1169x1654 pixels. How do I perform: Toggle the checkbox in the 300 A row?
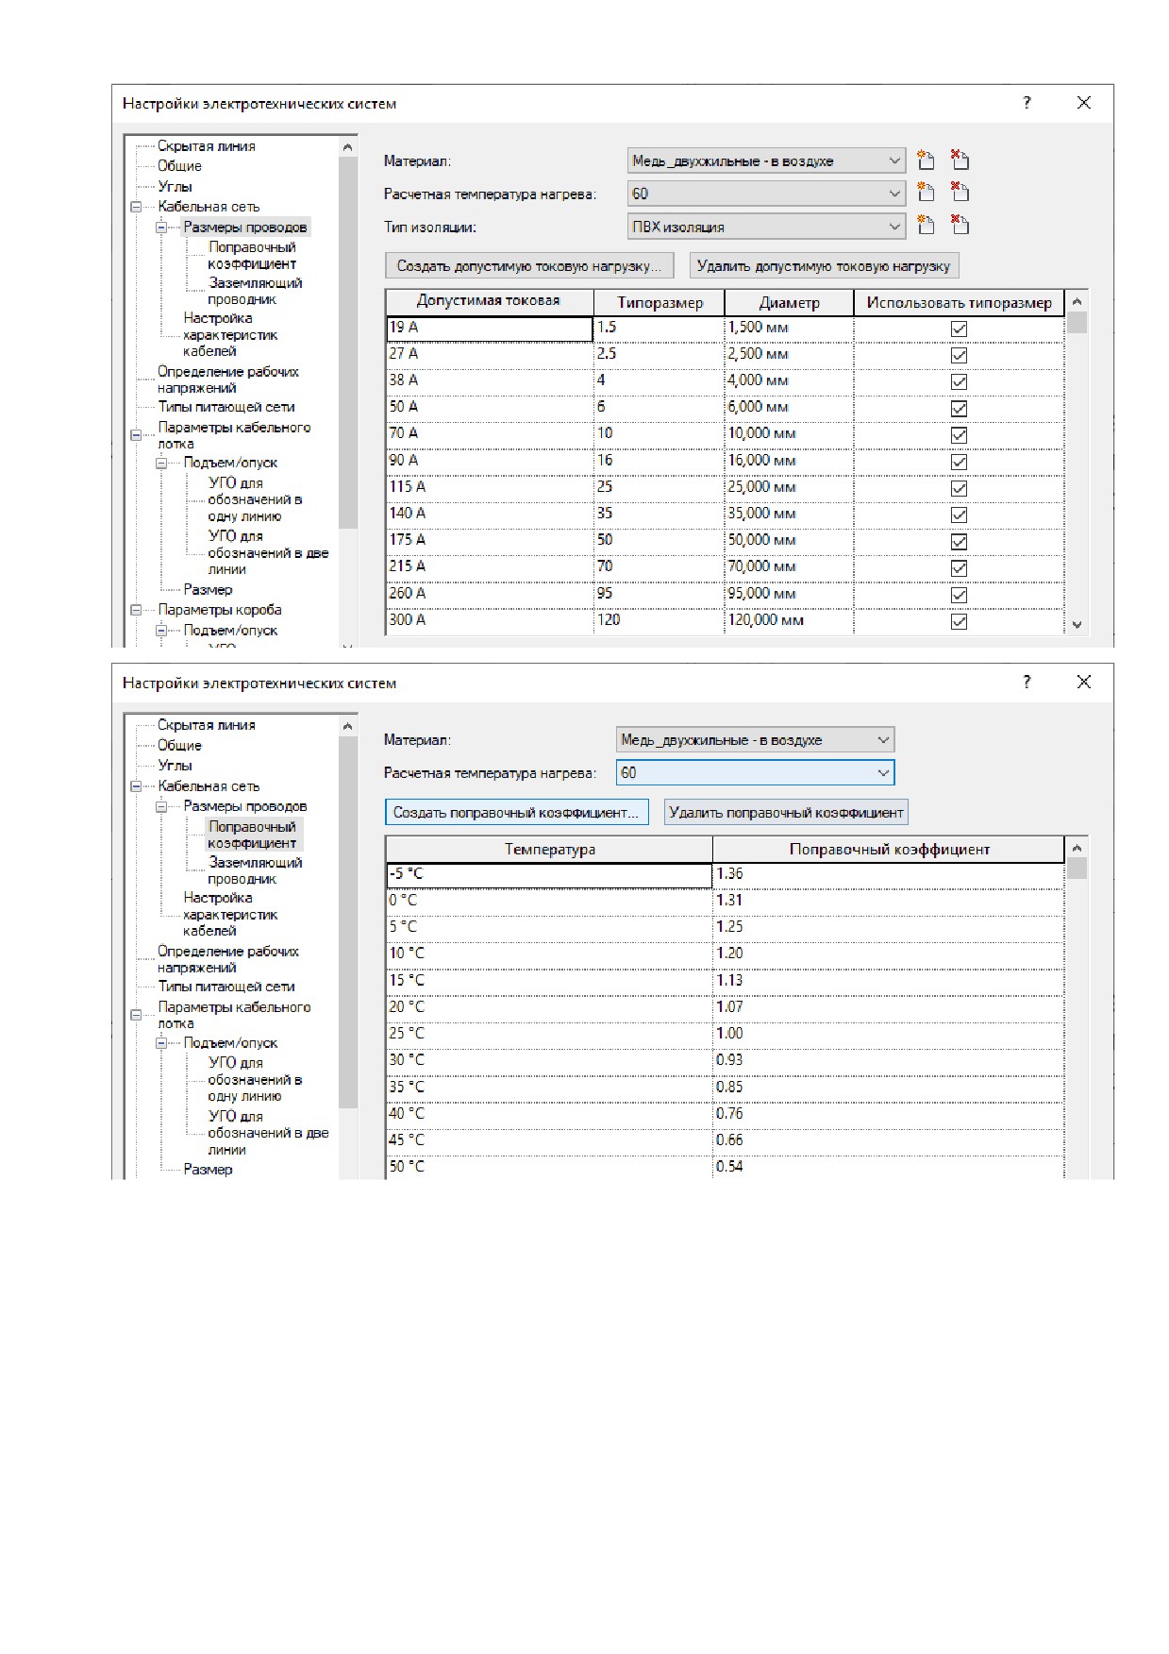(x=959, y=621)
